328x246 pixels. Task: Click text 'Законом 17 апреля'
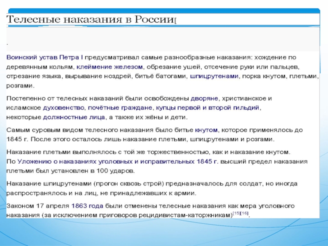pos(38,206)
